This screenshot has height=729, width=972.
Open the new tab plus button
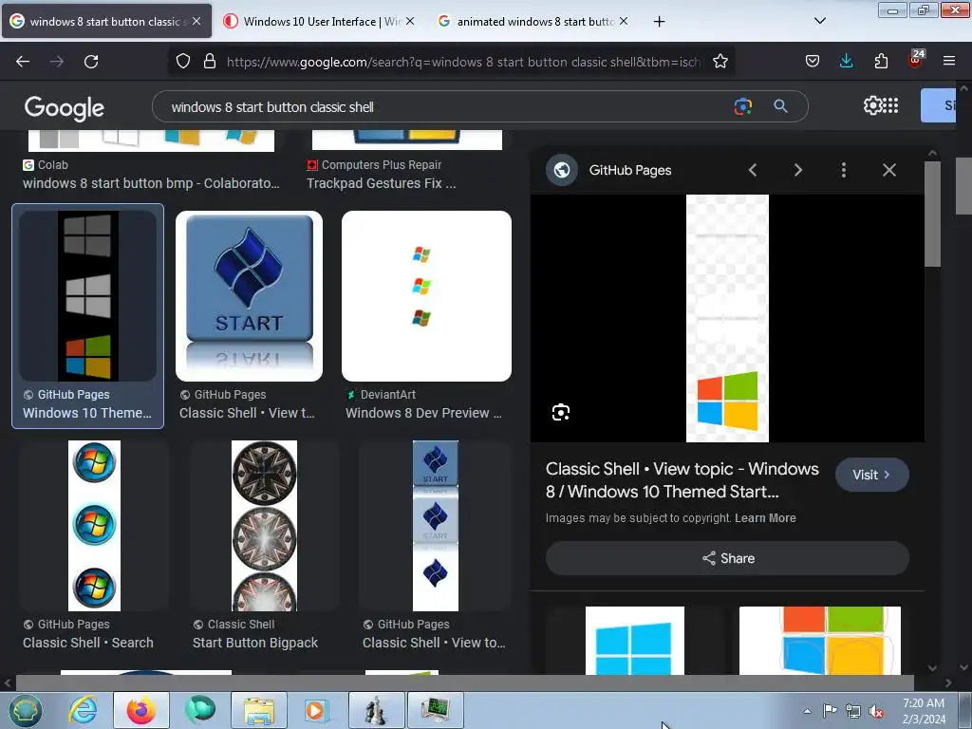[x=659, y=22]
